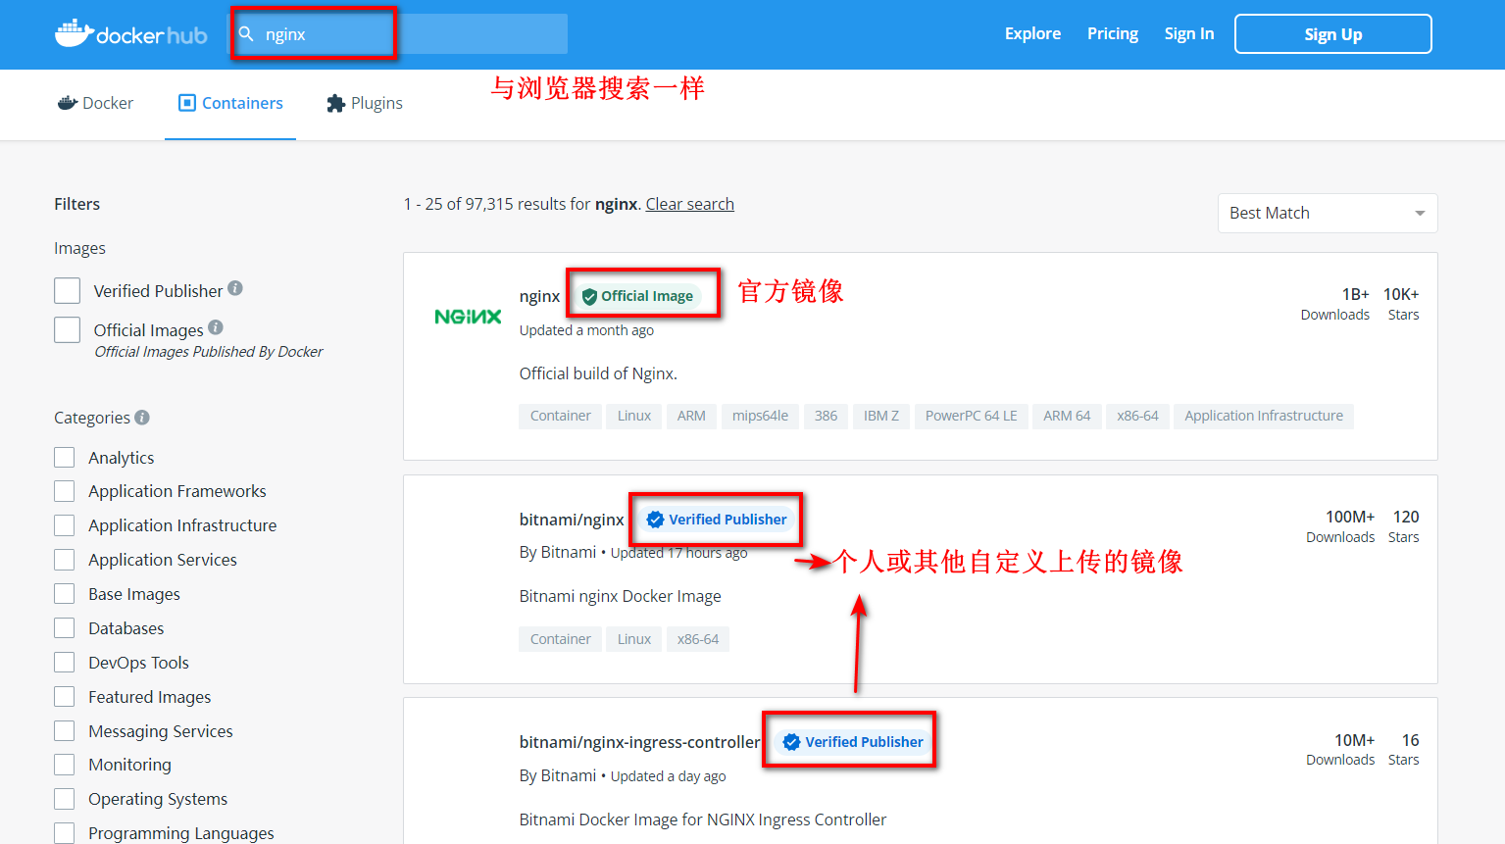Check the Programming Languages category
This screenshot has width=1505, height=844.
[x=65, y=833]
